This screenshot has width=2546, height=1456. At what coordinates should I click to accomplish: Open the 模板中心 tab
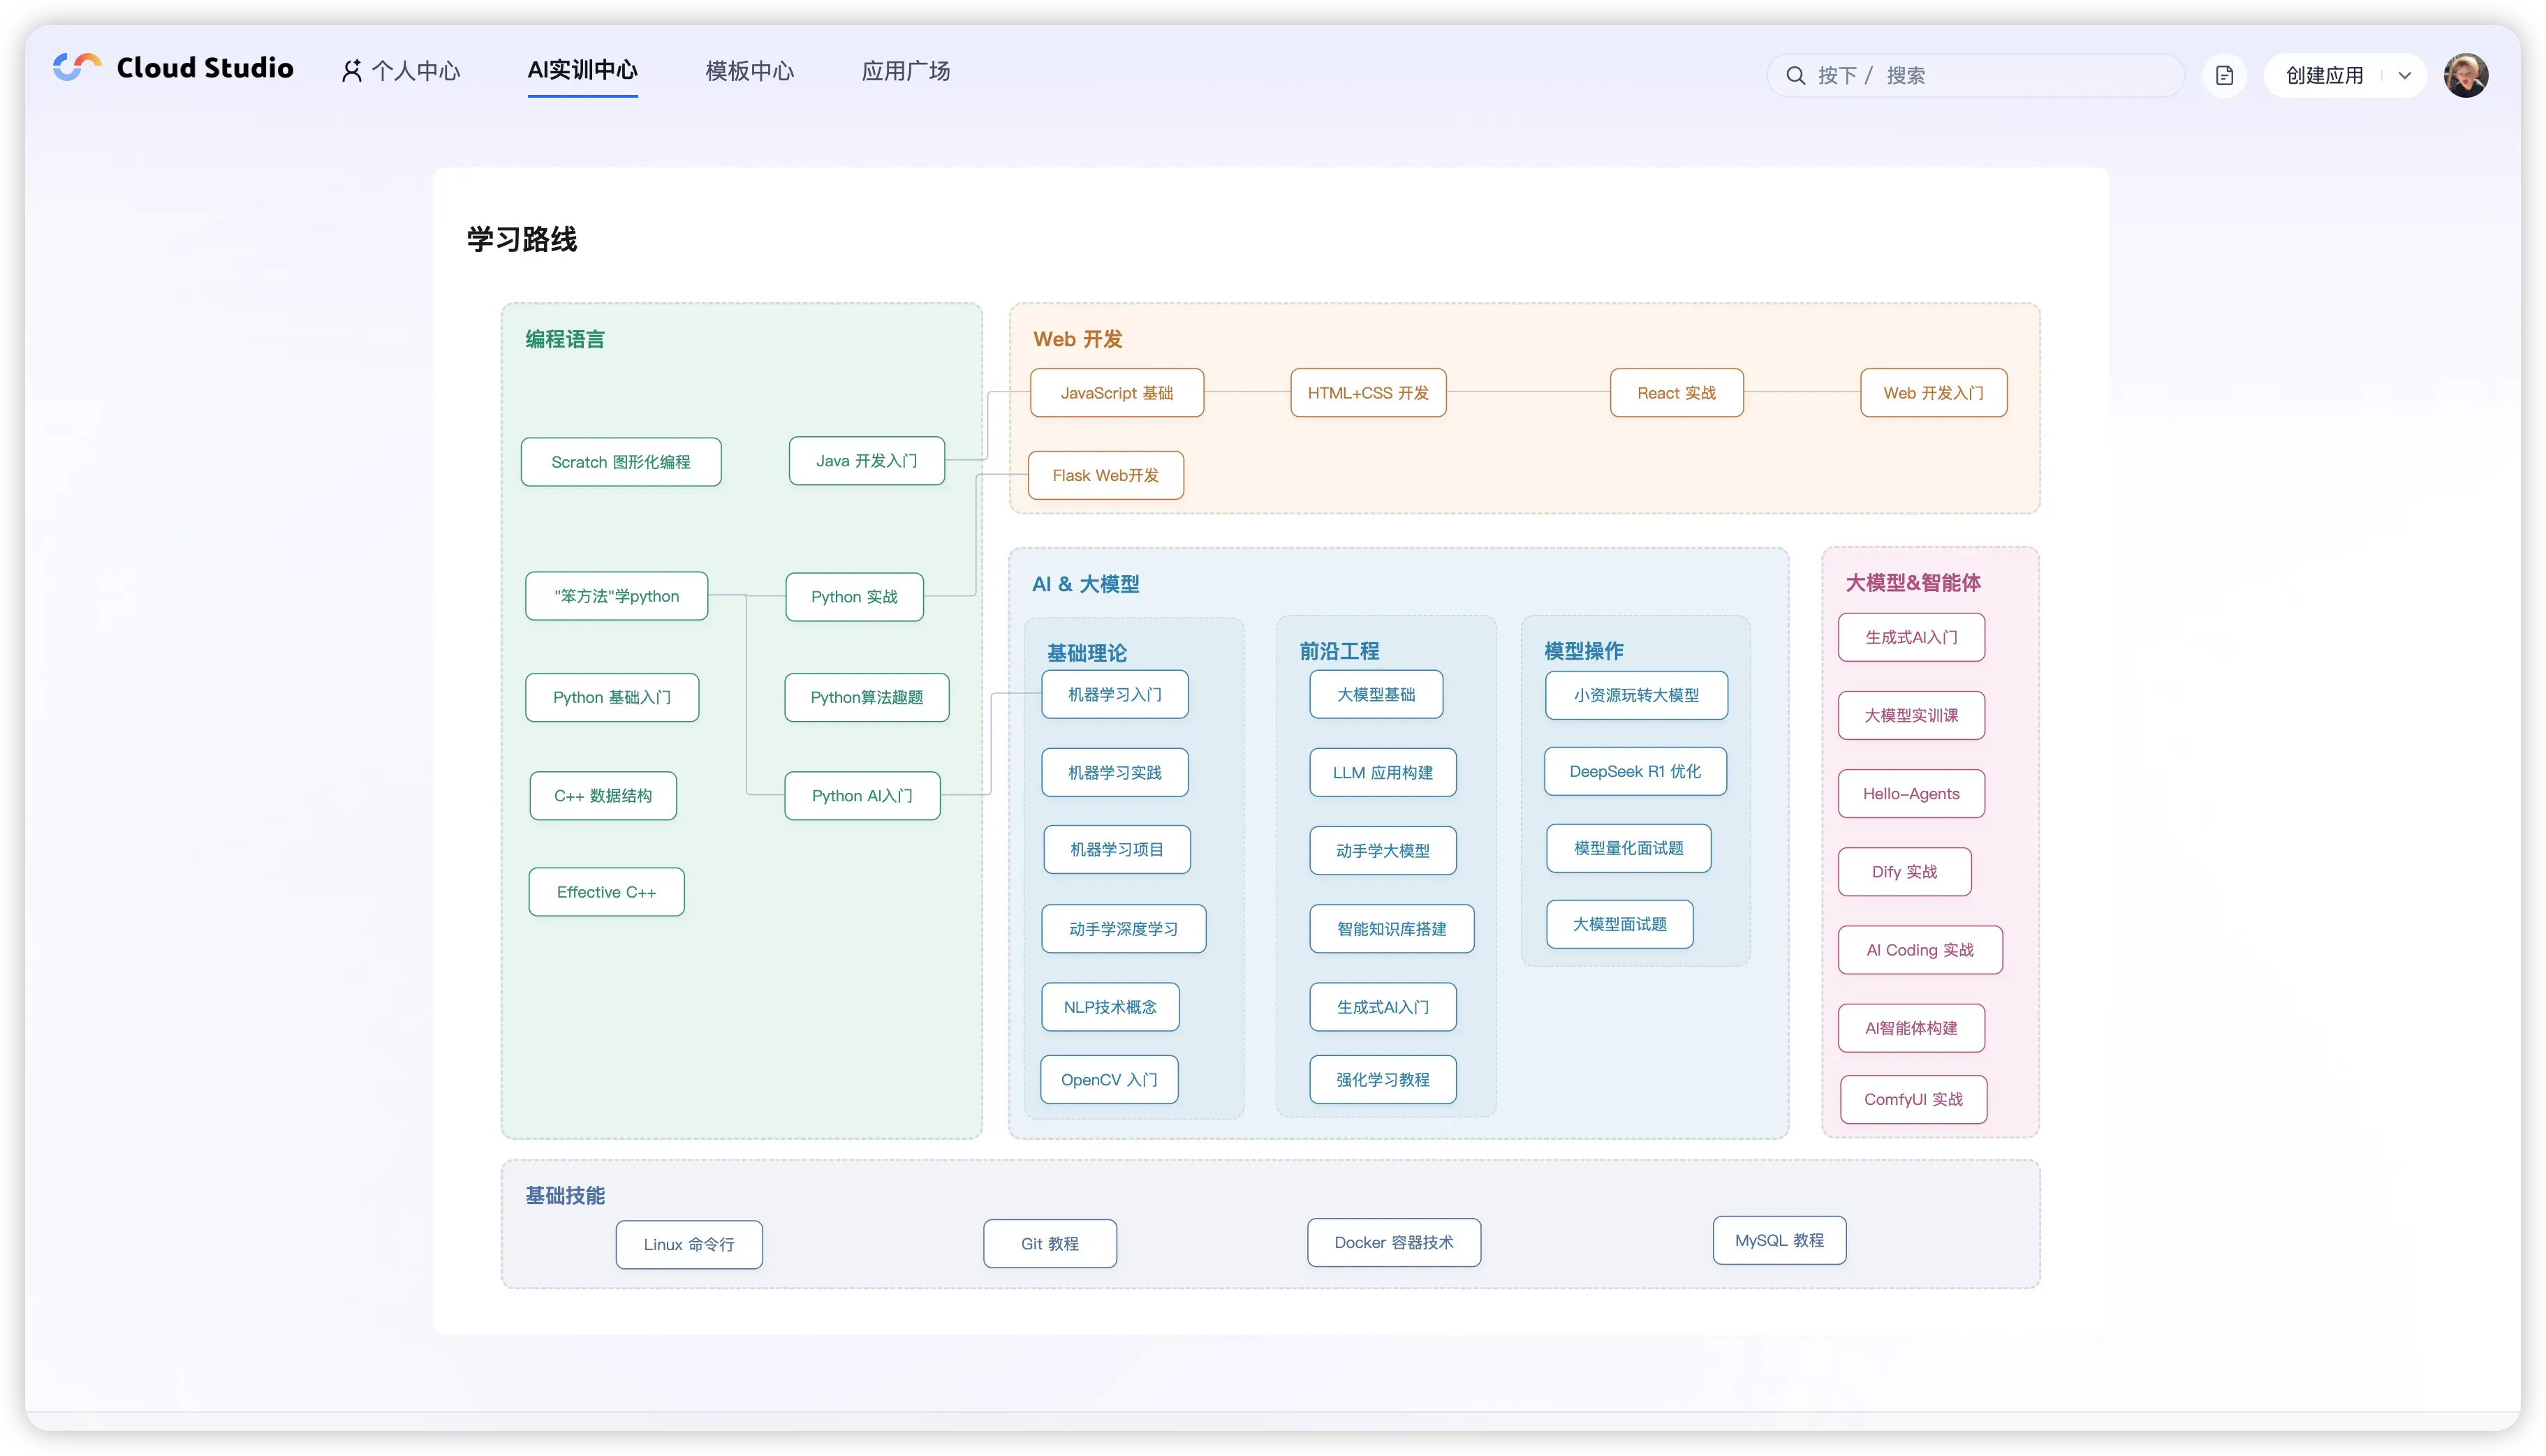[x=749, y=71]
